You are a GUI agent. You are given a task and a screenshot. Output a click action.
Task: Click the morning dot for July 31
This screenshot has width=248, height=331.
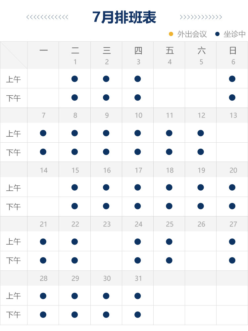pos(138,296)
